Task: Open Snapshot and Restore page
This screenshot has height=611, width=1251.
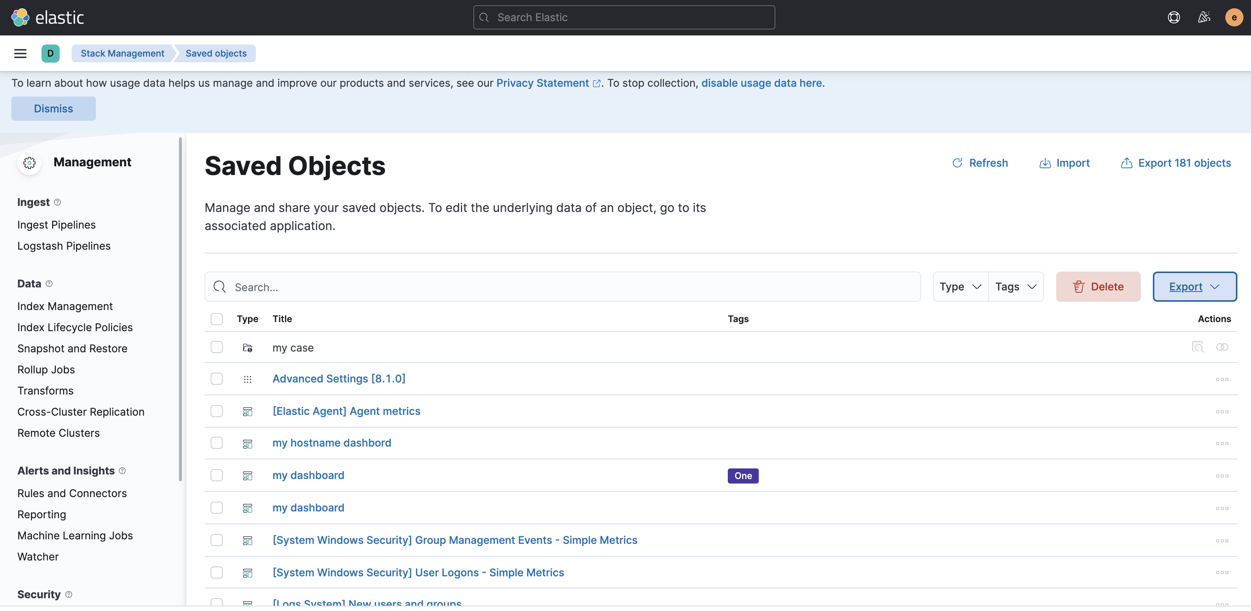Action: click(72, 348)
